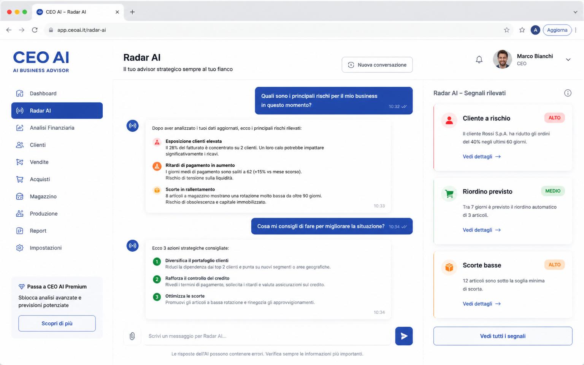Click the Scorte basse box icon
The image size is (584, 365).
449,267
